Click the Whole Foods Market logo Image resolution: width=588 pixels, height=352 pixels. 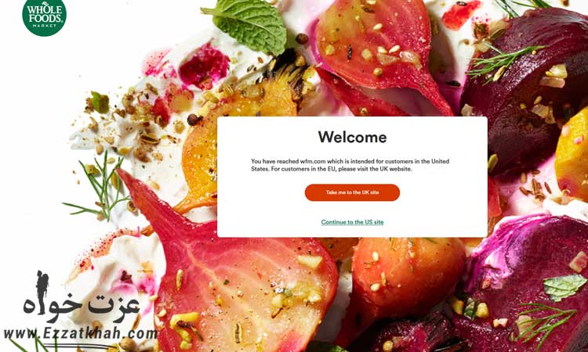[44, 16]
